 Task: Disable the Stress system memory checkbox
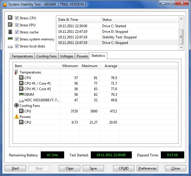click(17, 39)
